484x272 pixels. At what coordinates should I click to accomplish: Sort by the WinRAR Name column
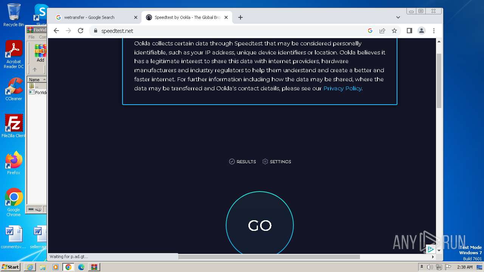pos(37,80)
